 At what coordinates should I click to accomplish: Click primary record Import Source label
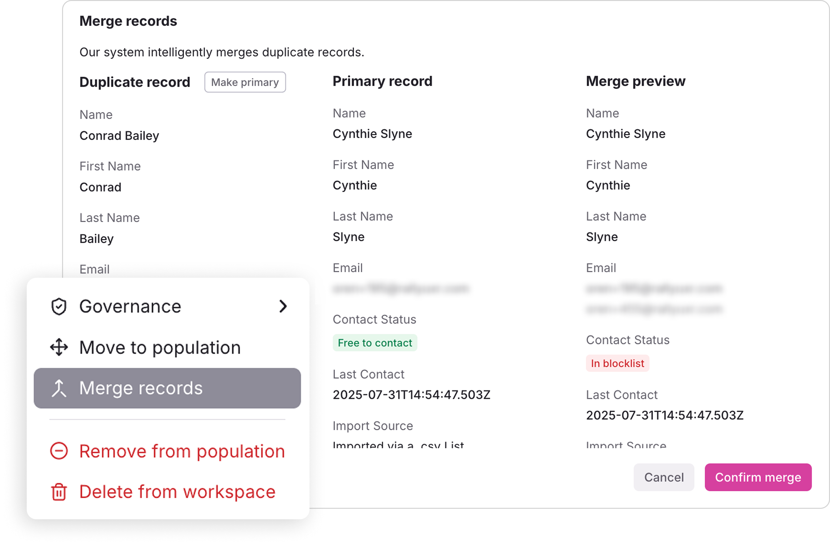372,426
